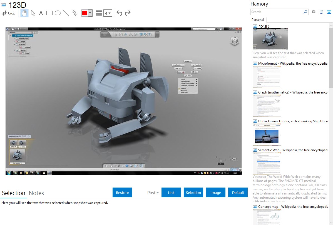Open Sketch in the 123D context menu
This screenshot has width=333, height=225.
click(x=188, y=79)
